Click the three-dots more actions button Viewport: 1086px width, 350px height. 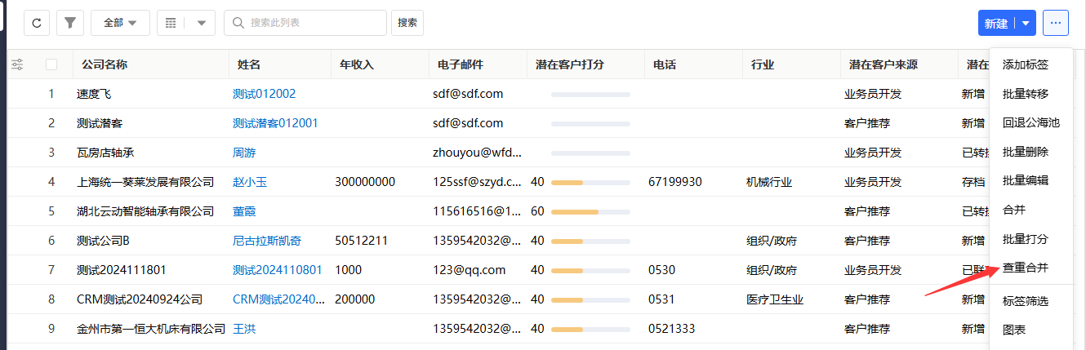1056,23
